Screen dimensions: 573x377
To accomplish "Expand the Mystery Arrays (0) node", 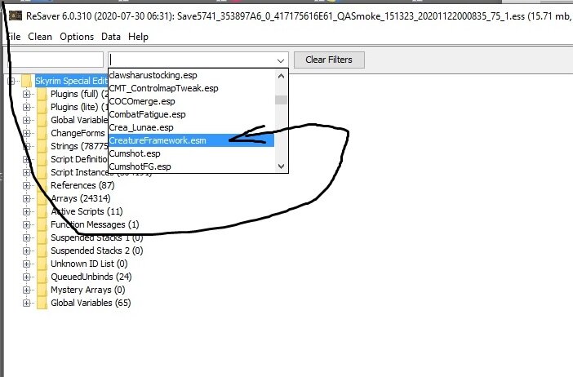I will click(x=26, y=290).
